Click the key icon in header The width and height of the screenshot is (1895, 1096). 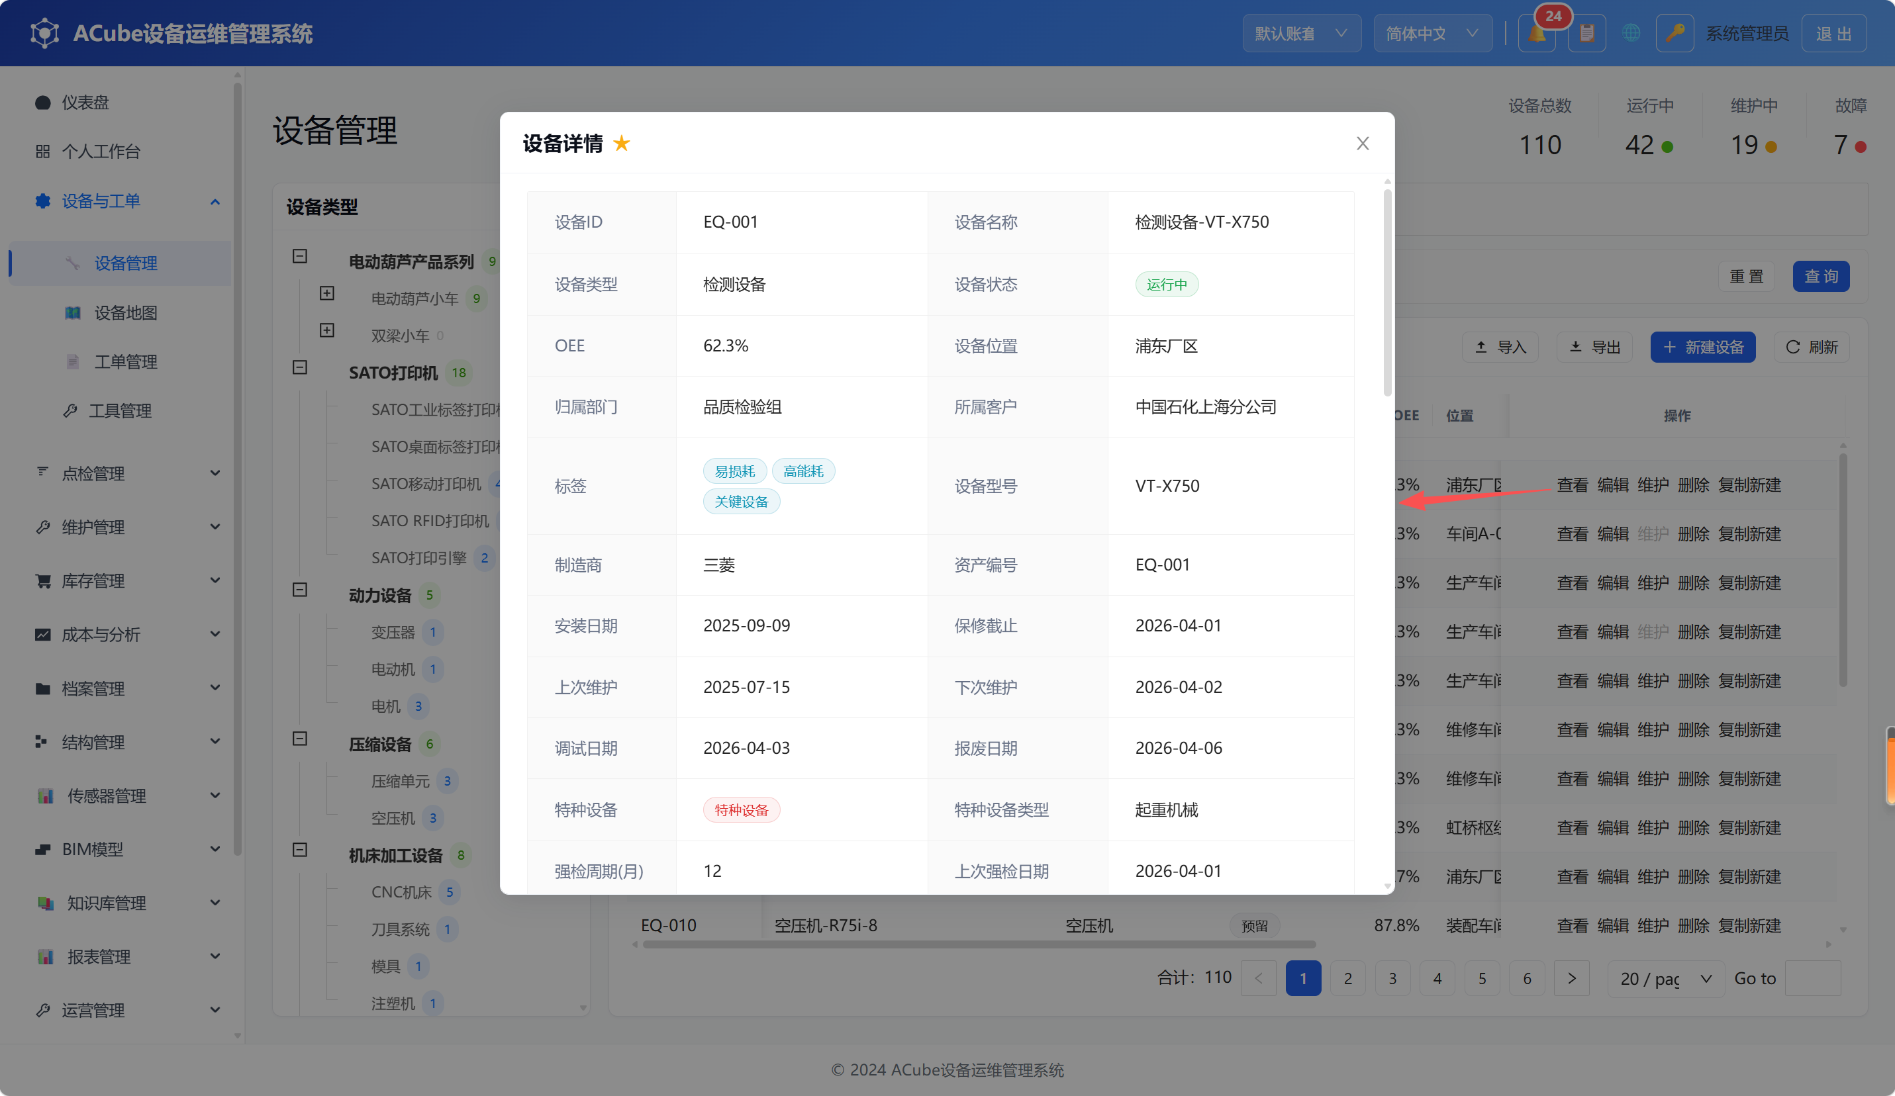tap(1674, 34)
